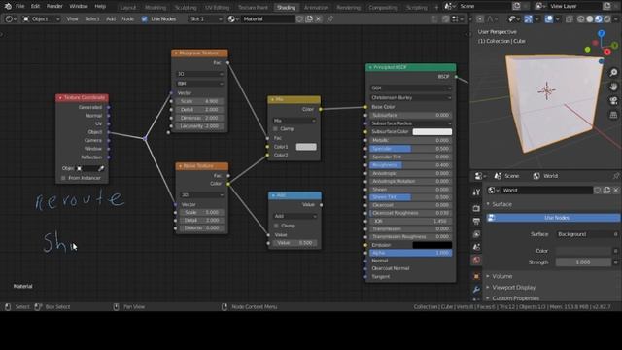This screenshot has height=350, width=622.
Task: Open the Active Tool properties tab
Action: click(476, 192)
